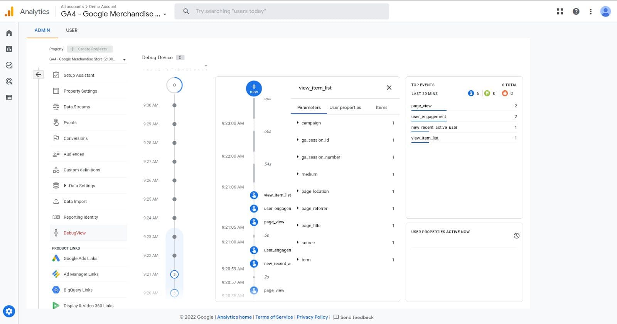Open the Configure table icon in sidebar
617x324 pixels.
tap(9, 97)
